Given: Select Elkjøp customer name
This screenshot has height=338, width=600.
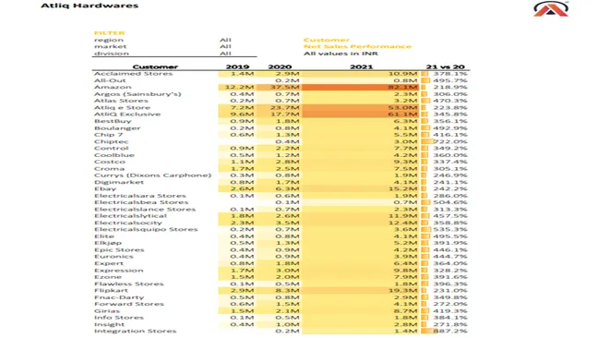Looking at the screenshot, I should [107, 243].
